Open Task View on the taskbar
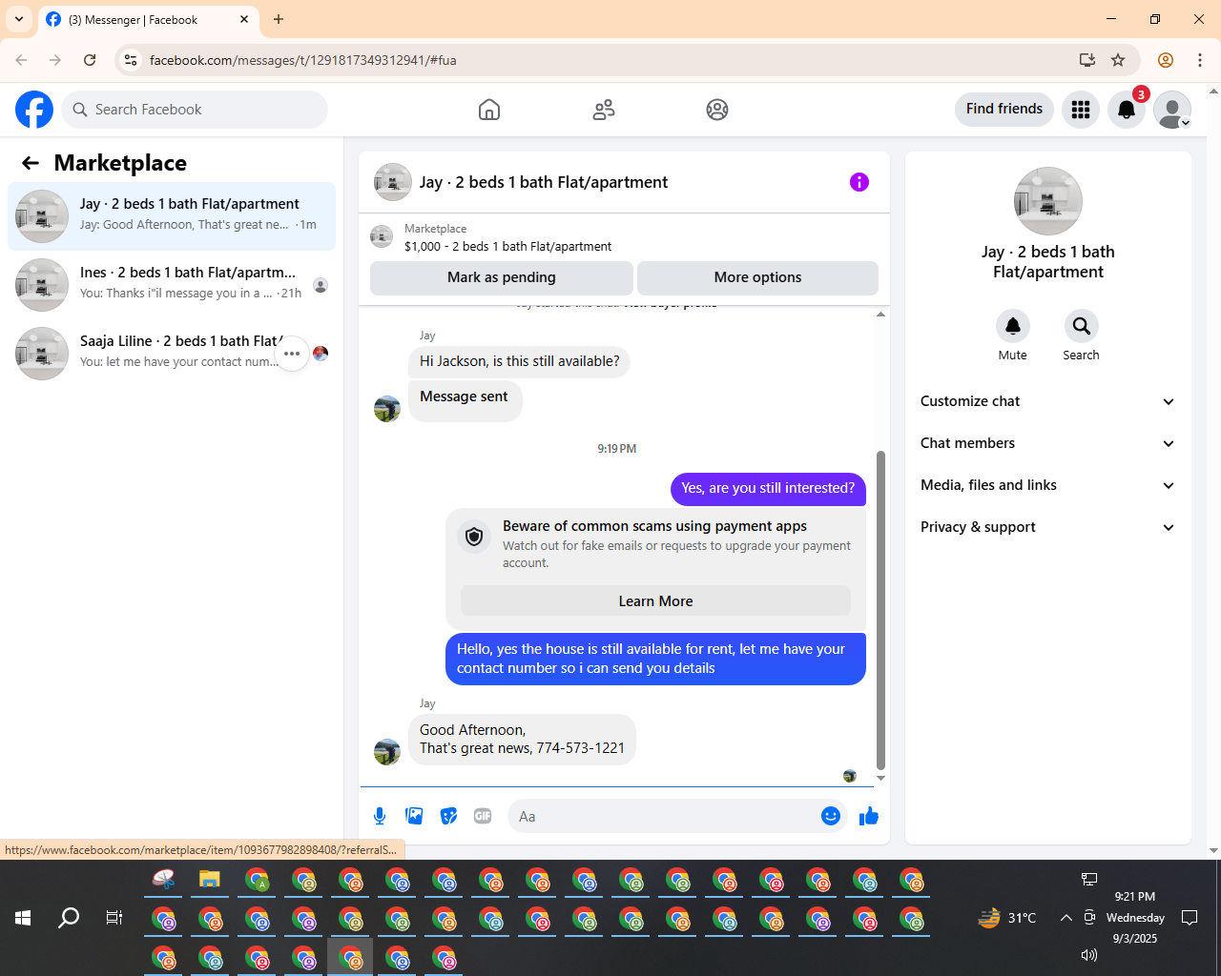1221x976 pixels. pyautogui.click(x=114, y=918)
